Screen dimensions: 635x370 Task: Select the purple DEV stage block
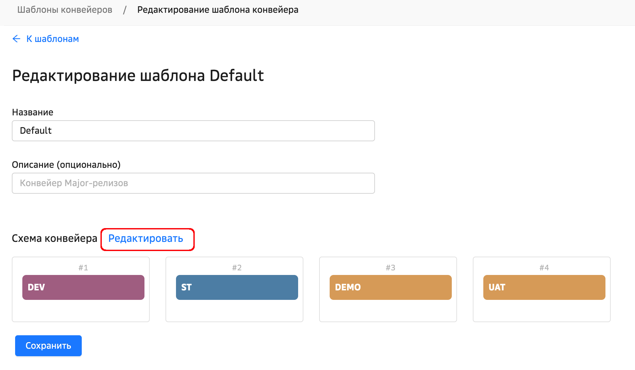coord(83,287)
